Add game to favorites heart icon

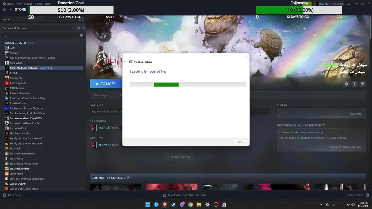[x=362, y=84]
